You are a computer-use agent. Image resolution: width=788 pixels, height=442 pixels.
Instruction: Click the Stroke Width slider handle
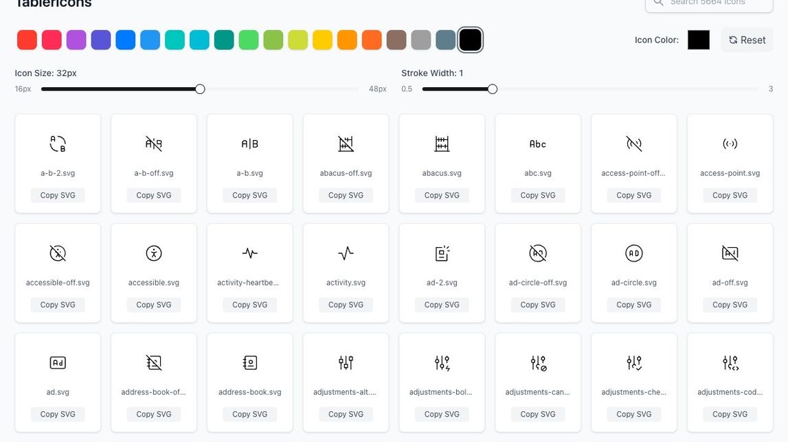[492, 89]
